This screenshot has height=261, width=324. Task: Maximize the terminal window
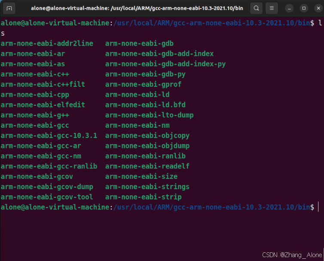click(304, 8)
